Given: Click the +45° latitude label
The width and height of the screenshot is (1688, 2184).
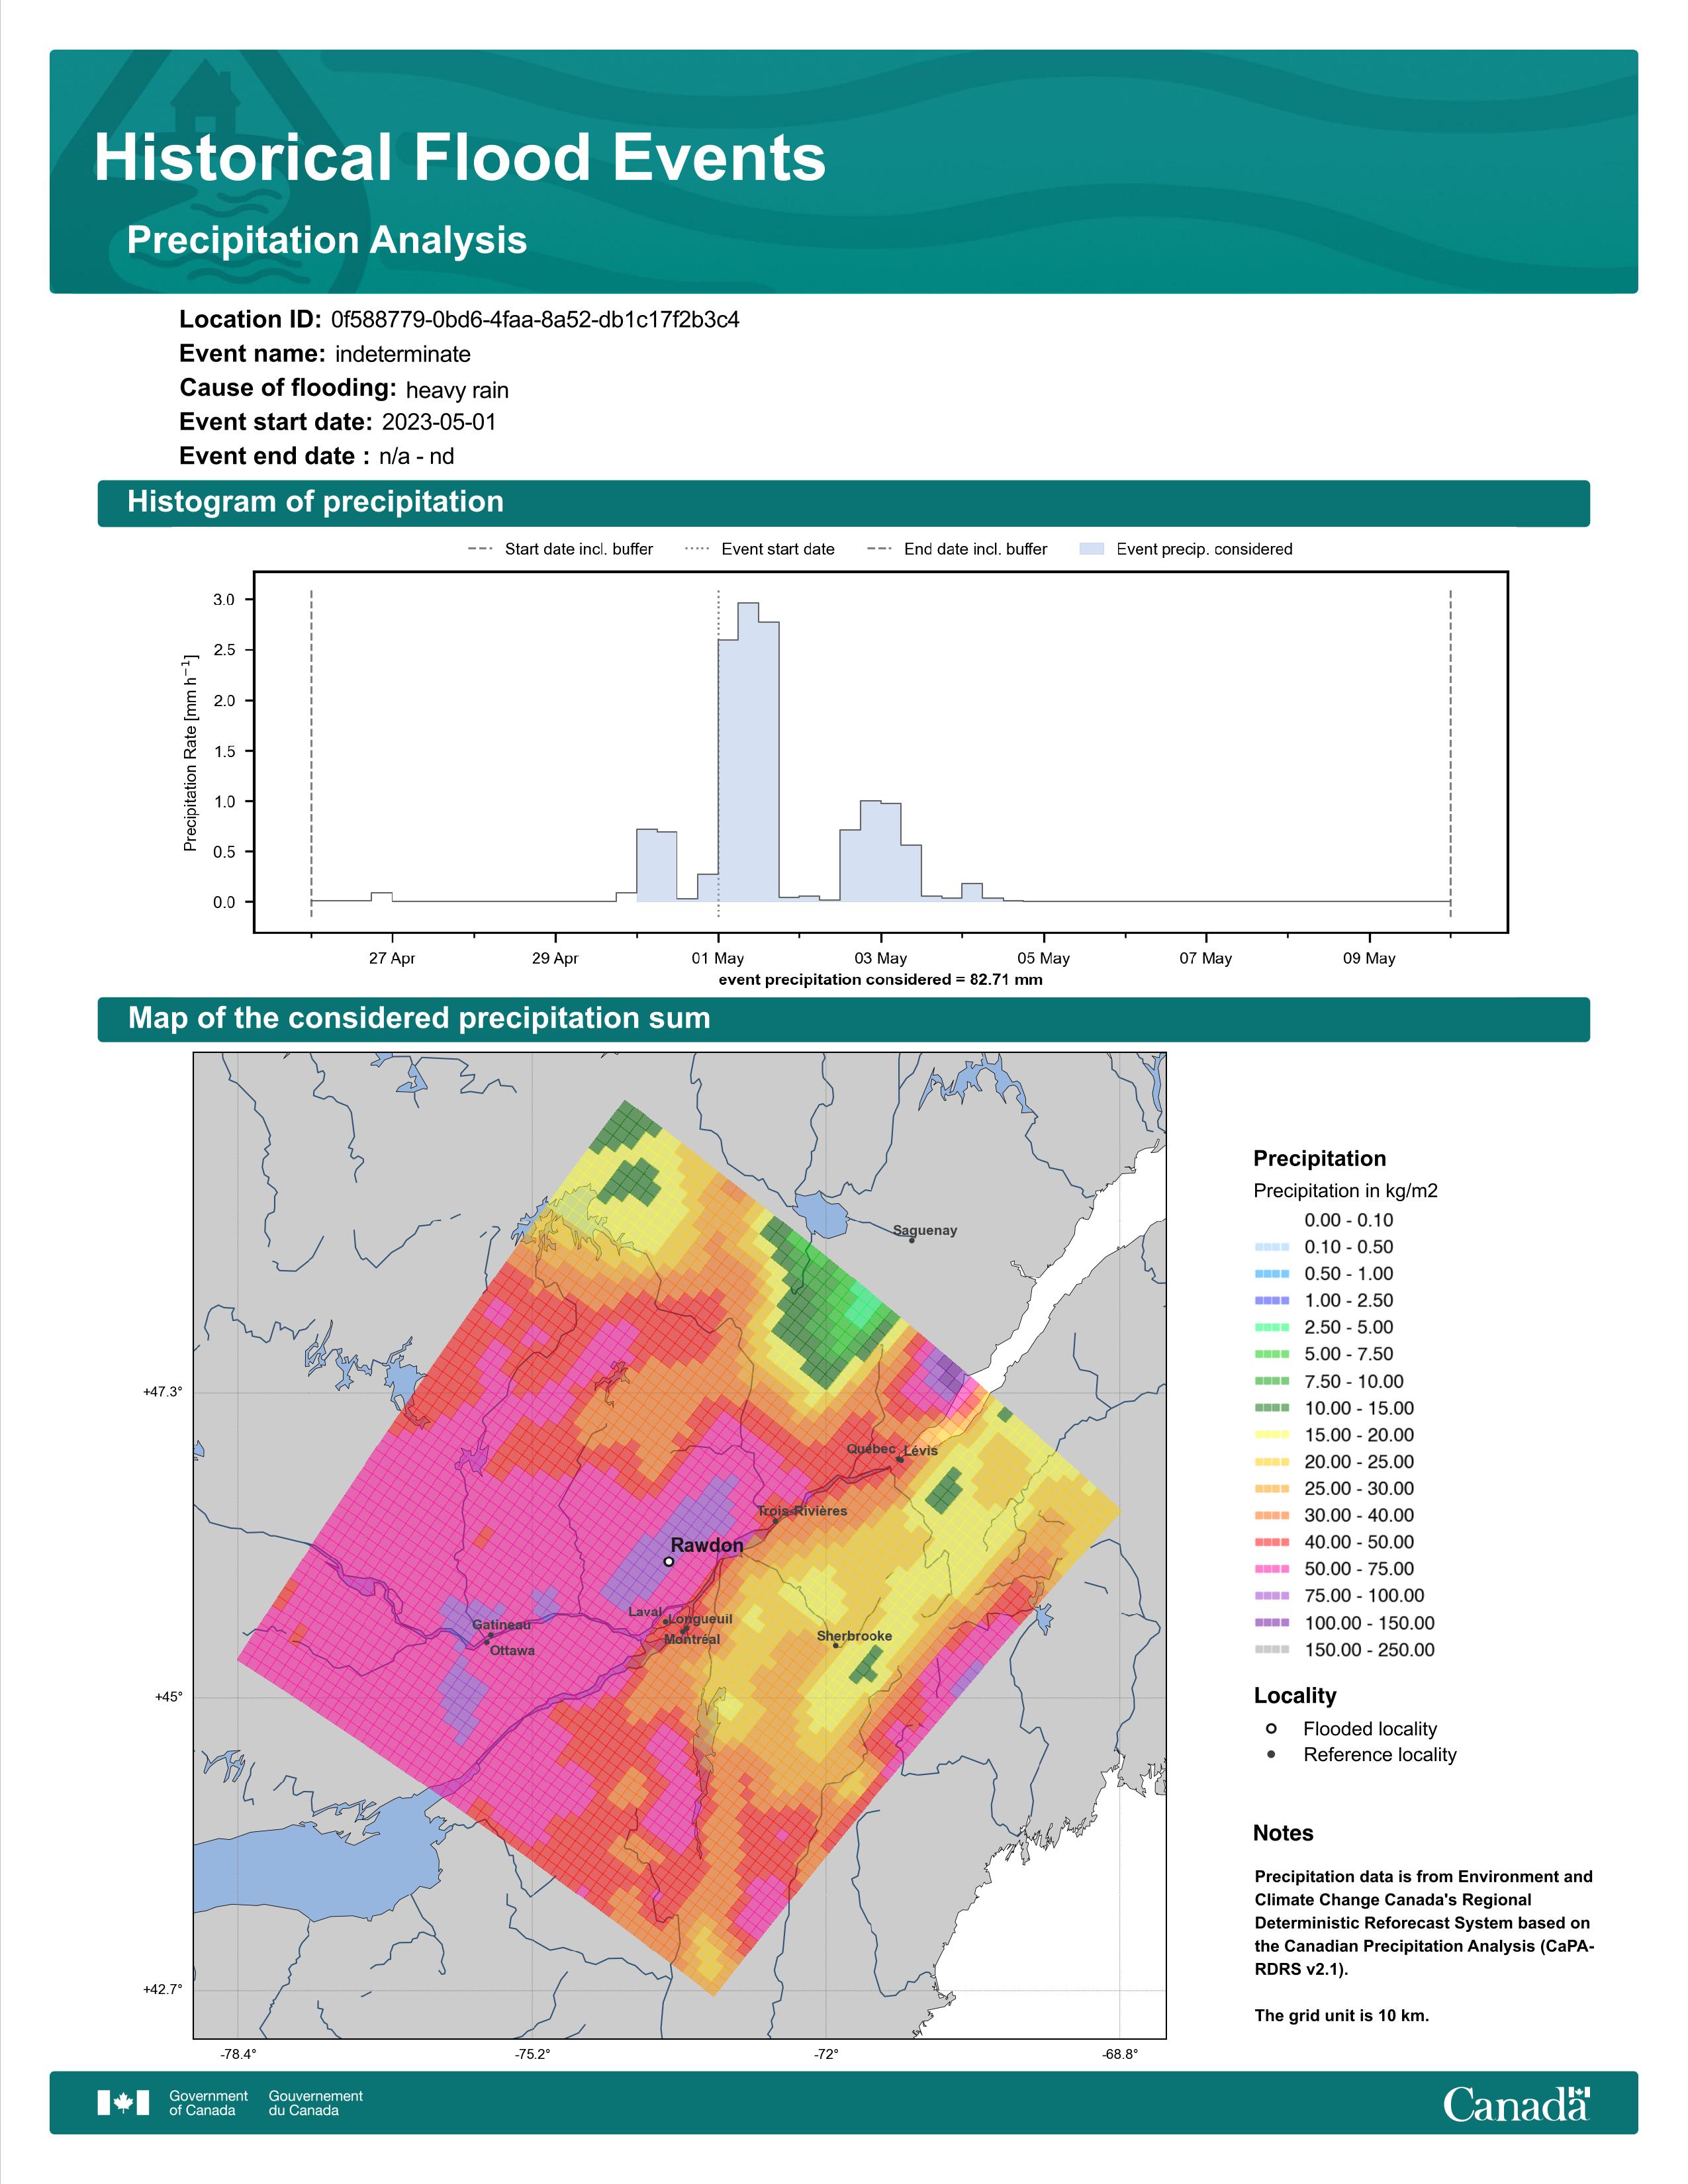Looking at the screenshot, I should coord(168,1697).
